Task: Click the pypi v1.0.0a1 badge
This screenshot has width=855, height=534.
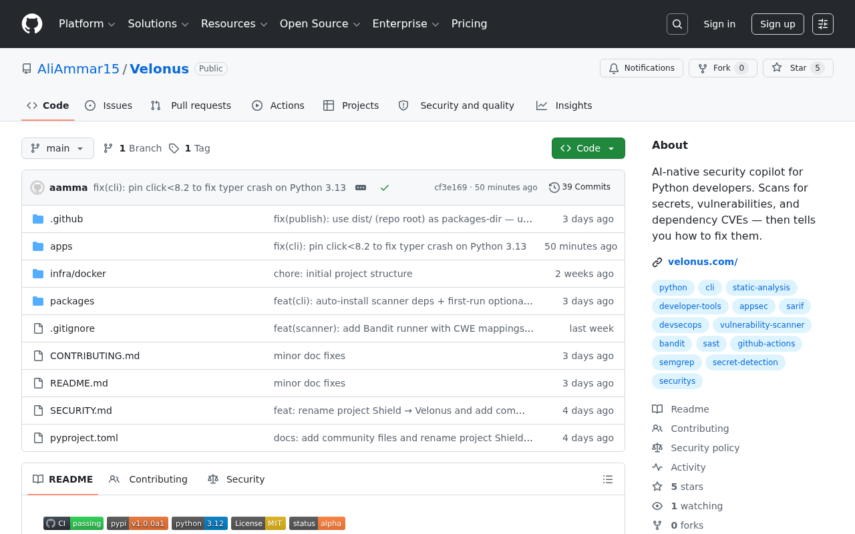Action: (138, 523)
